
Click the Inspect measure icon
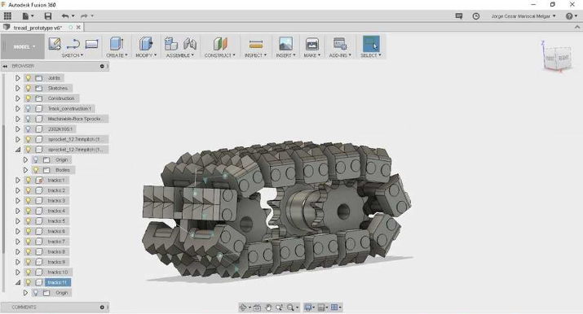click(256, 44)
